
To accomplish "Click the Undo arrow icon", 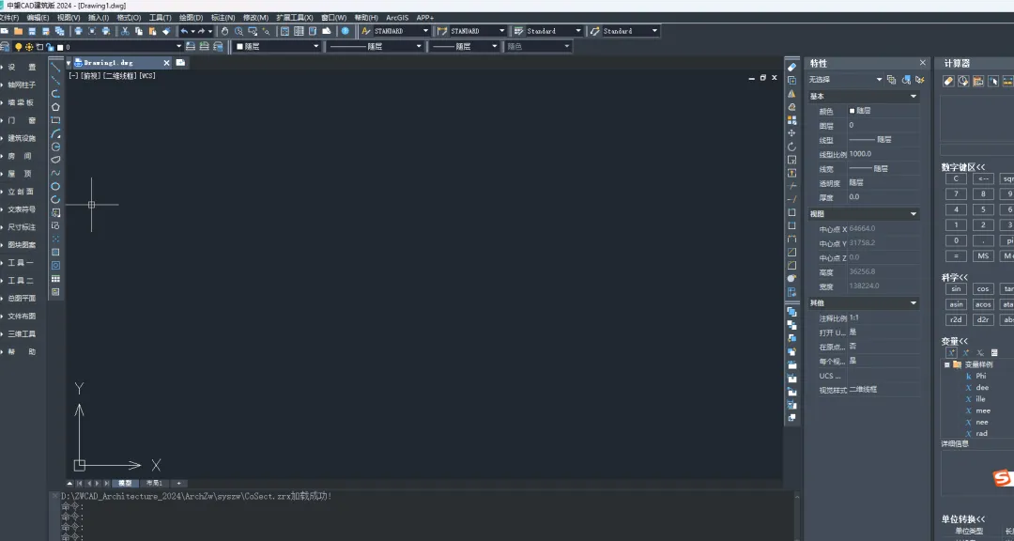I will [x=184, y=31].
